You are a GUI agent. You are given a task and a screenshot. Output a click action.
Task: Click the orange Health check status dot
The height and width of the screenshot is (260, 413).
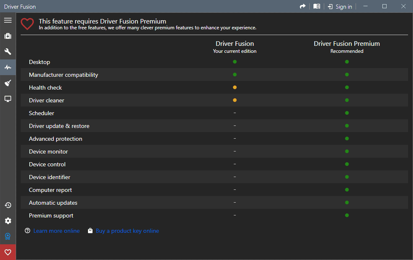coord(235,87)
